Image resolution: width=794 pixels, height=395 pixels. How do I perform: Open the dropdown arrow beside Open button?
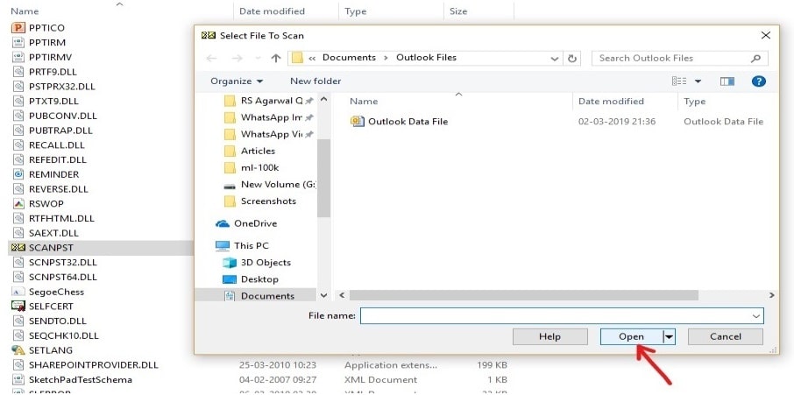(670, 336)
